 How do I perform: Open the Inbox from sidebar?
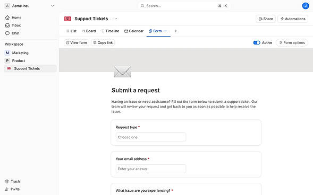coord(13,25)
